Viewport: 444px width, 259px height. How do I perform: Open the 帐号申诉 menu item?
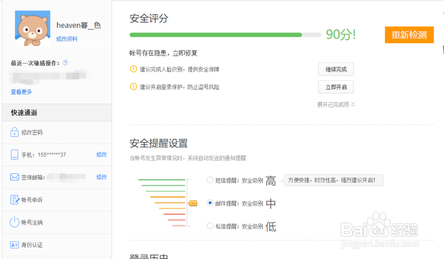[x=32, y=200]
